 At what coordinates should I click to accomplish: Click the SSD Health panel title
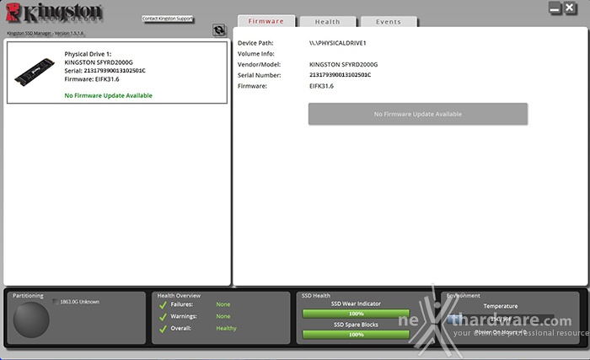(316, 296)
